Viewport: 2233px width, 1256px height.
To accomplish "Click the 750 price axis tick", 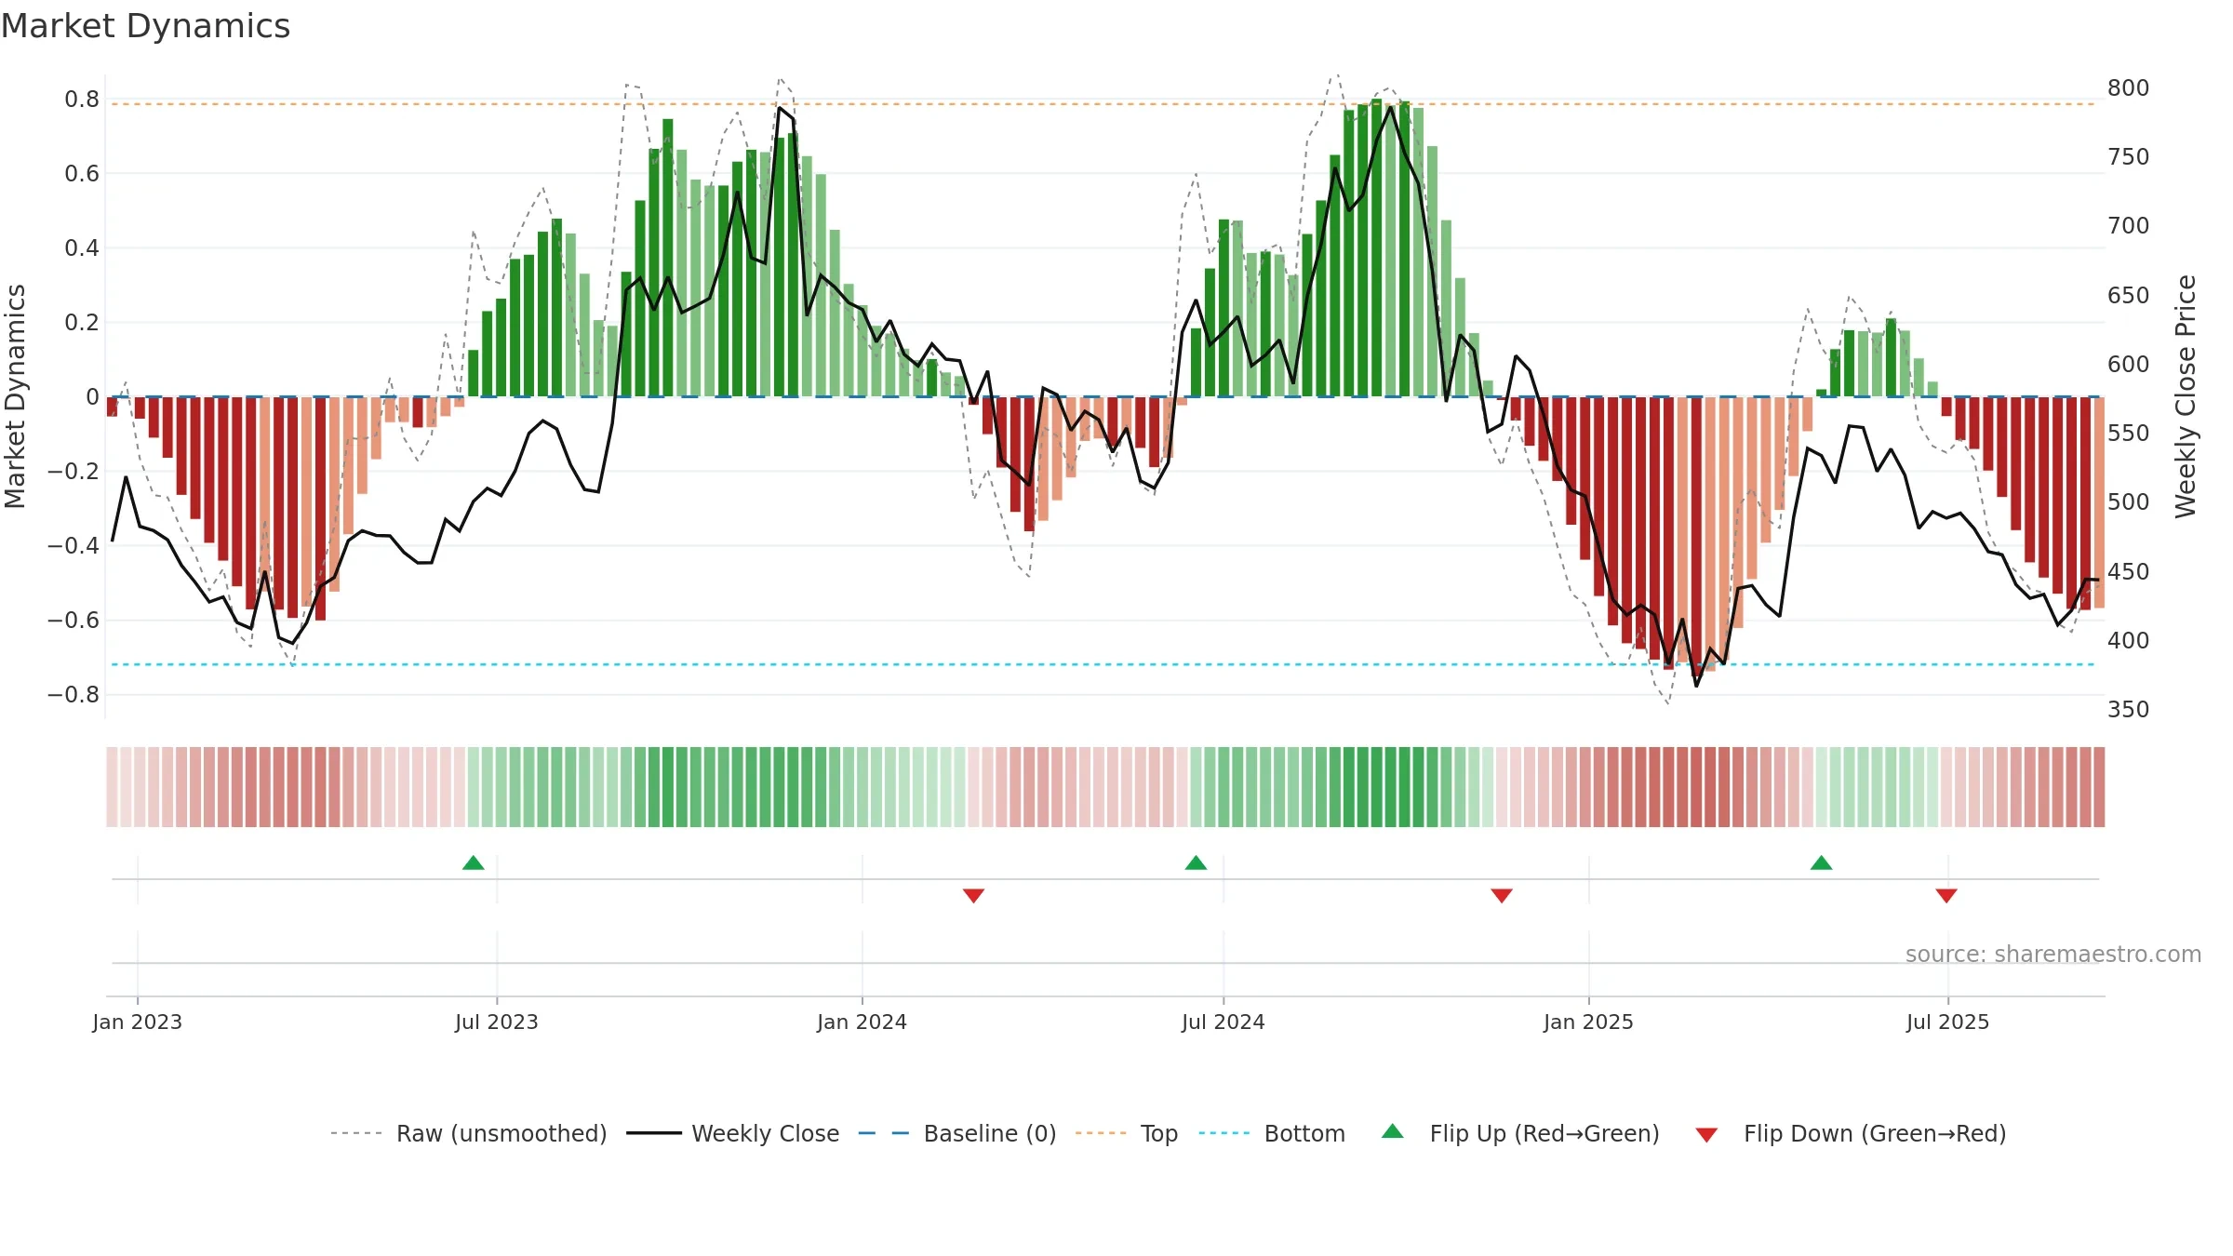I will [2129, 156].
